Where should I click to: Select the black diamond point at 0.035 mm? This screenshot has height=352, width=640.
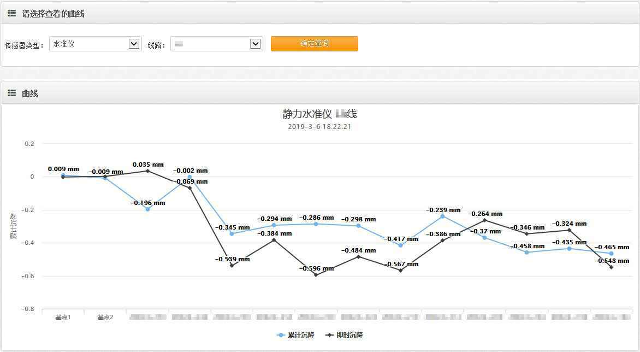pyautogui.click(x=147, y=171)
